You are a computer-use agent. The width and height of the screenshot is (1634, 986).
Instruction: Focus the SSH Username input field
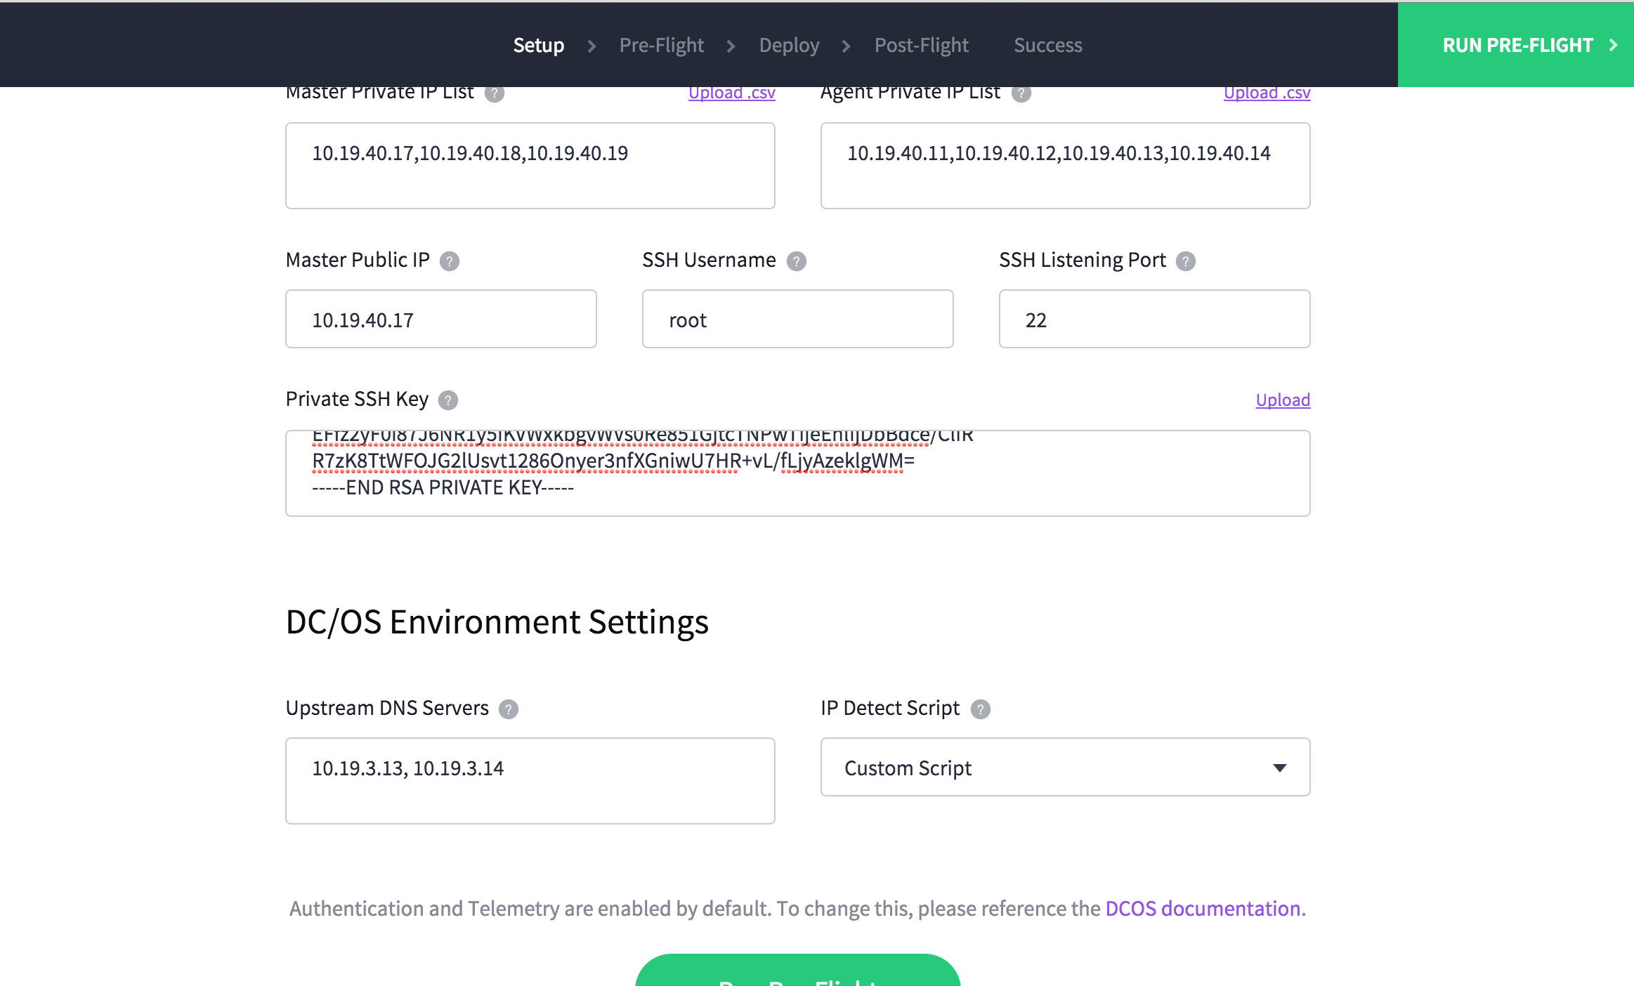797,319
